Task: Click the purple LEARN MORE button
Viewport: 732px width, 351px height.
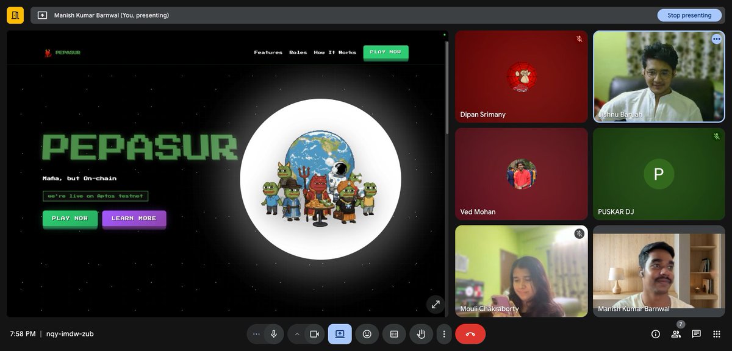Action: [x=134, y=218]
